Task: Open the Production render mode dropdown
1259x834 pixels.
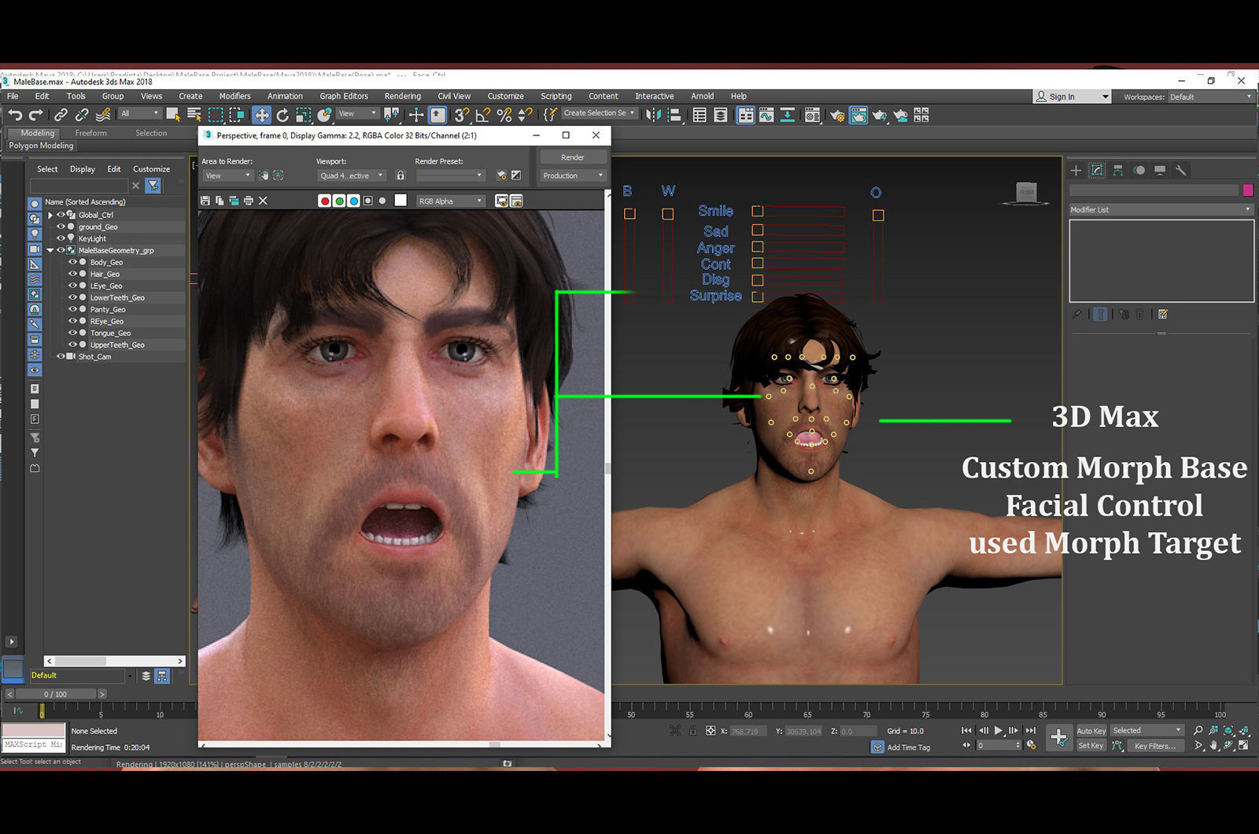Action: click(x=573, y=175)
